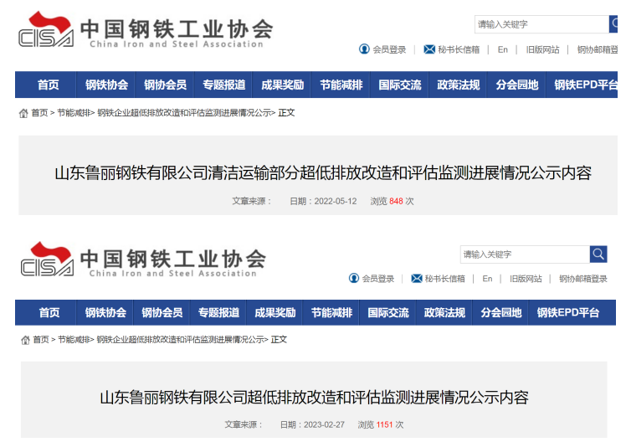This screenshot has width=626, height=447.
Task: Open 节能减排 link in the lower breadcrumb
Action: point(74,340)
